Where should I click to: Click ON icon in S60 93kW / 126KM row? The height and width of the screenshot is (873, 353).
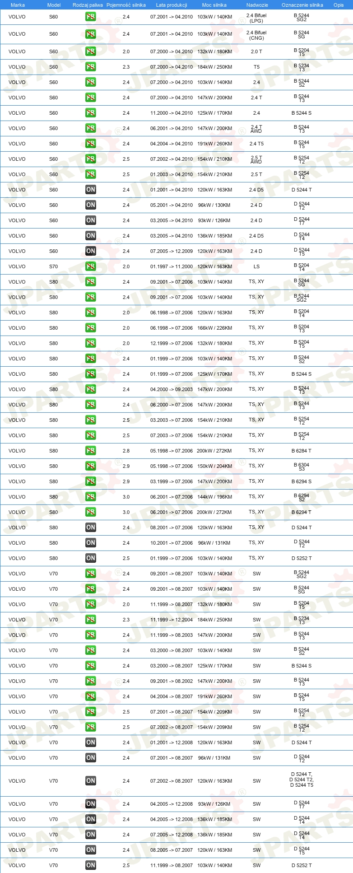tap(91, 220)
